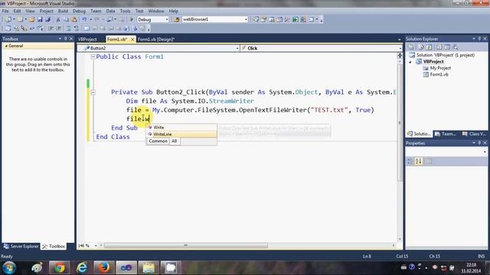The width and height of the screenshot is (490, 275).
Task: Select My Project in Solution Explorer
Action: click(x=440, y=68)
